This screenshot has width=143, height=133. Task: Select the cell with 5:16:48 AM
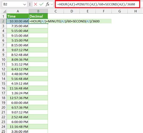tap(18, 79)
